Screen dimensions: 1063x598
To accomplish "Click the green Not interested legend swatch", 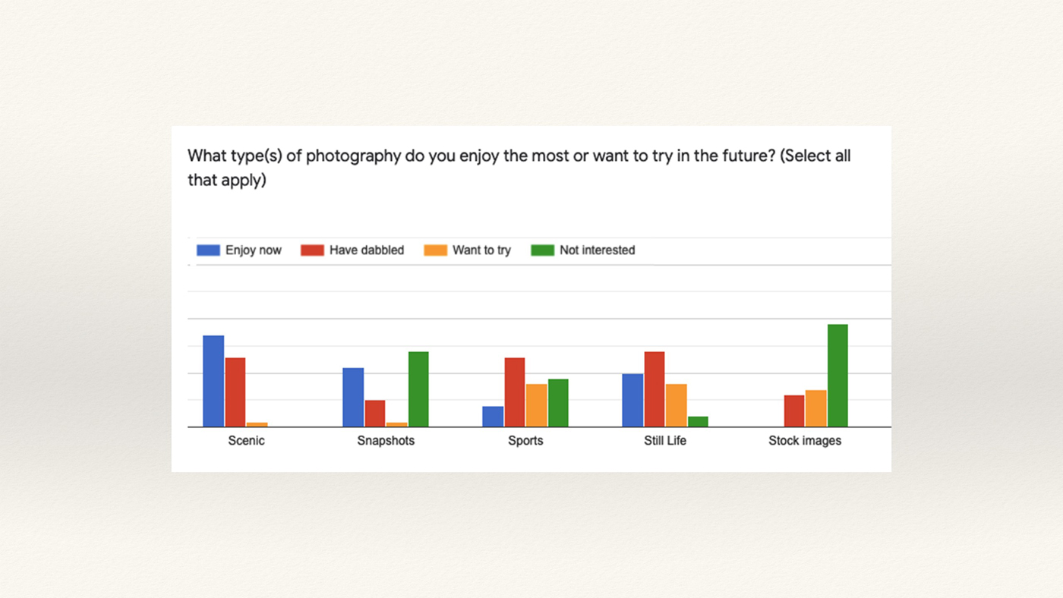I will [543, 250].
